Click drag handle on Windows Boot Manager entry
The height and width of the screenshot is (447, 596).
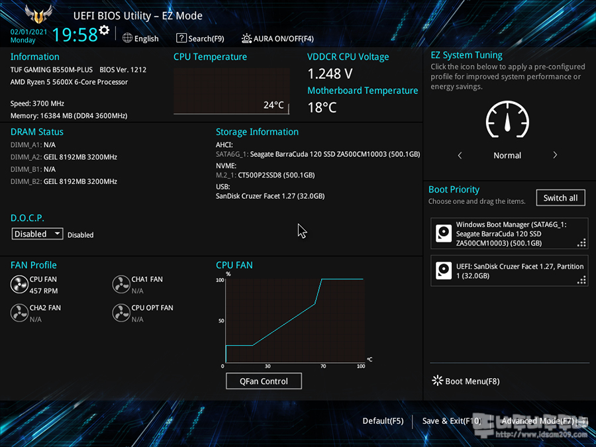(581, 242)
